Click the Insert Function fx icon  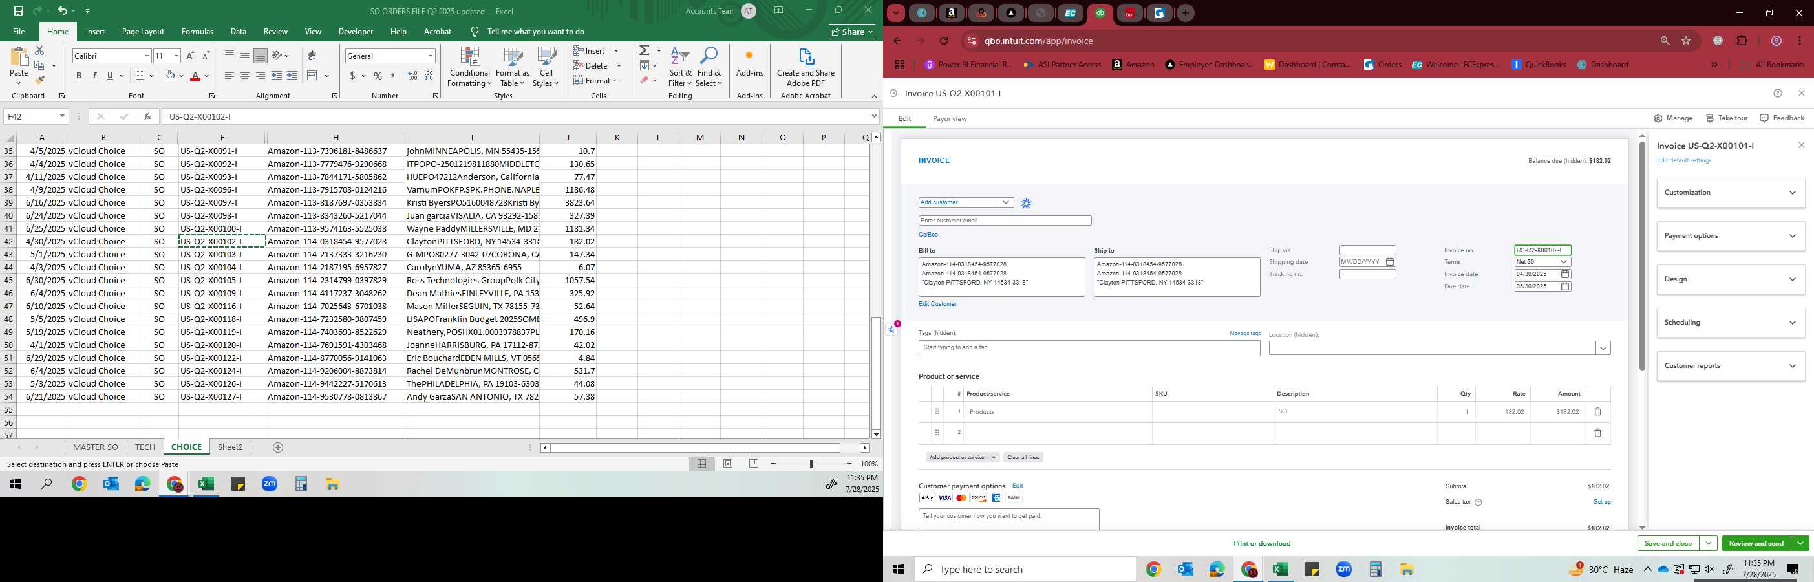[x=147, y=116]
